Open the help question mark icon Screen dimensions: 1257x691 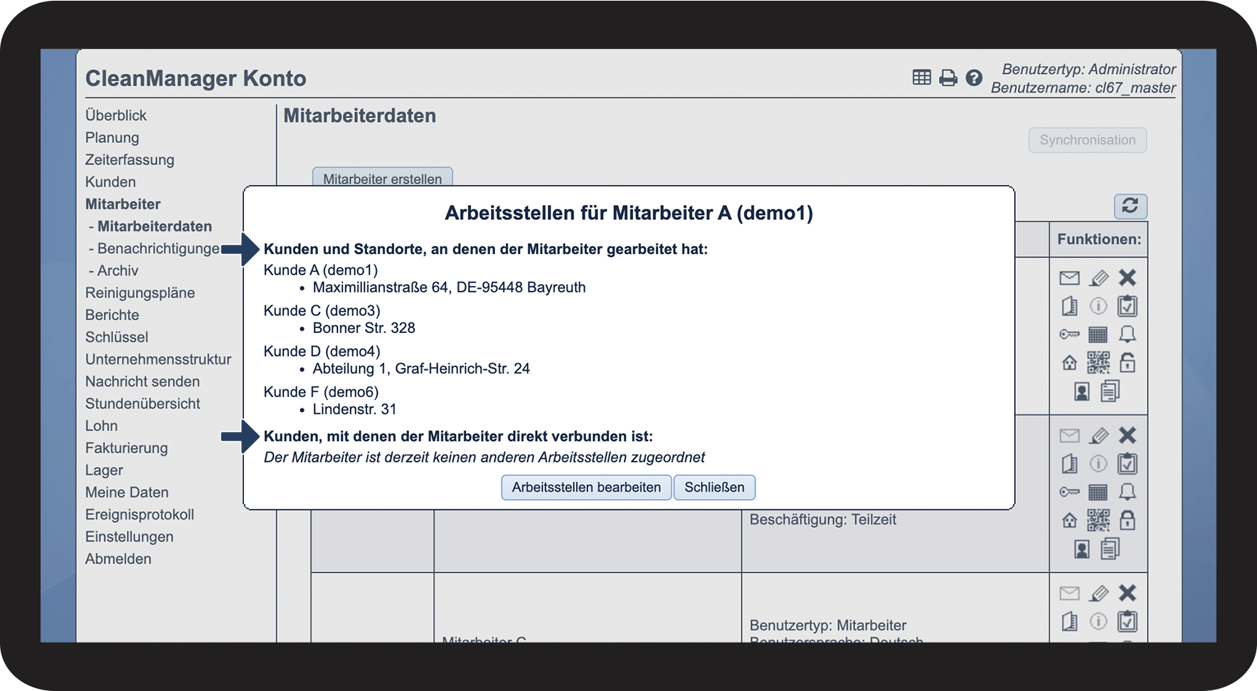pos(974,78)
